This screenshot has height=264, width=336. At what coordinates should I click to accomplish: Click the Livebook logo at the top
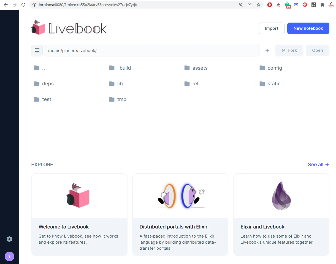pos(69,28)
